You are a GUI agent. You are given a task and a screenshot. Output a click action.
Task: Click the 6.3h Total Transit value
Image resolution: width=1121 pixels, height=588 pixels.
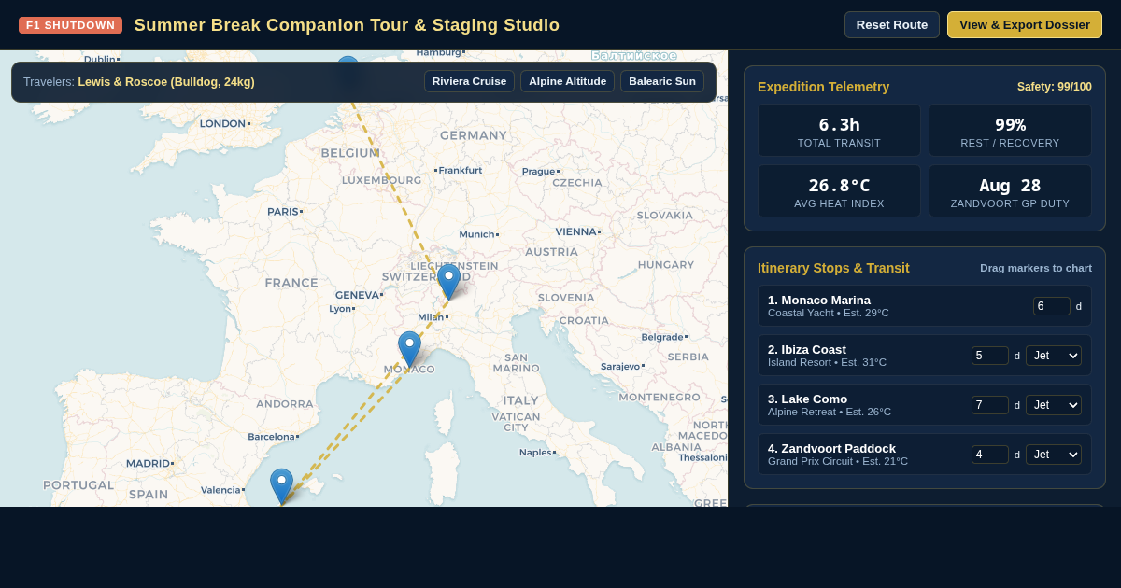coord(839,125)
